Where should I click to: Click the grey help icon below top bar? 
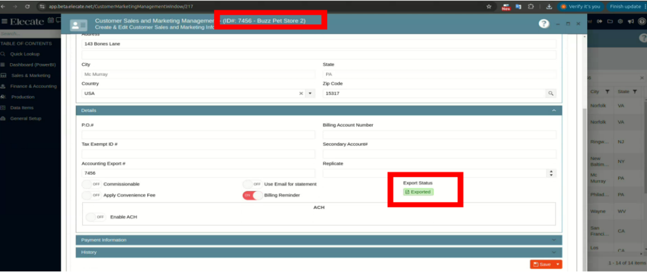click(x=643, y=38)
